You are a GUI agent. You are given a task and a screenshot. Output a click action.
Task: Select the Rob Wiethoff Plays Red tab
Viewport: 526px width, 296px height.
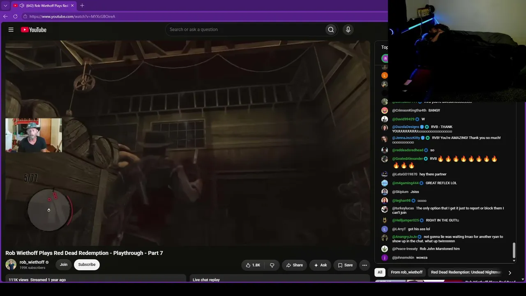coord(44,5)
